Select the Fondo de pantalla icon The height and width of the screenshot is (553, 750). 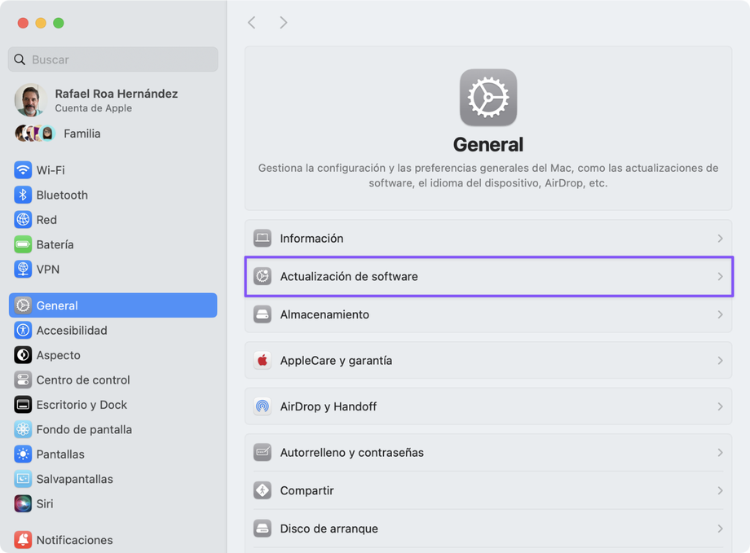[23, 429]
